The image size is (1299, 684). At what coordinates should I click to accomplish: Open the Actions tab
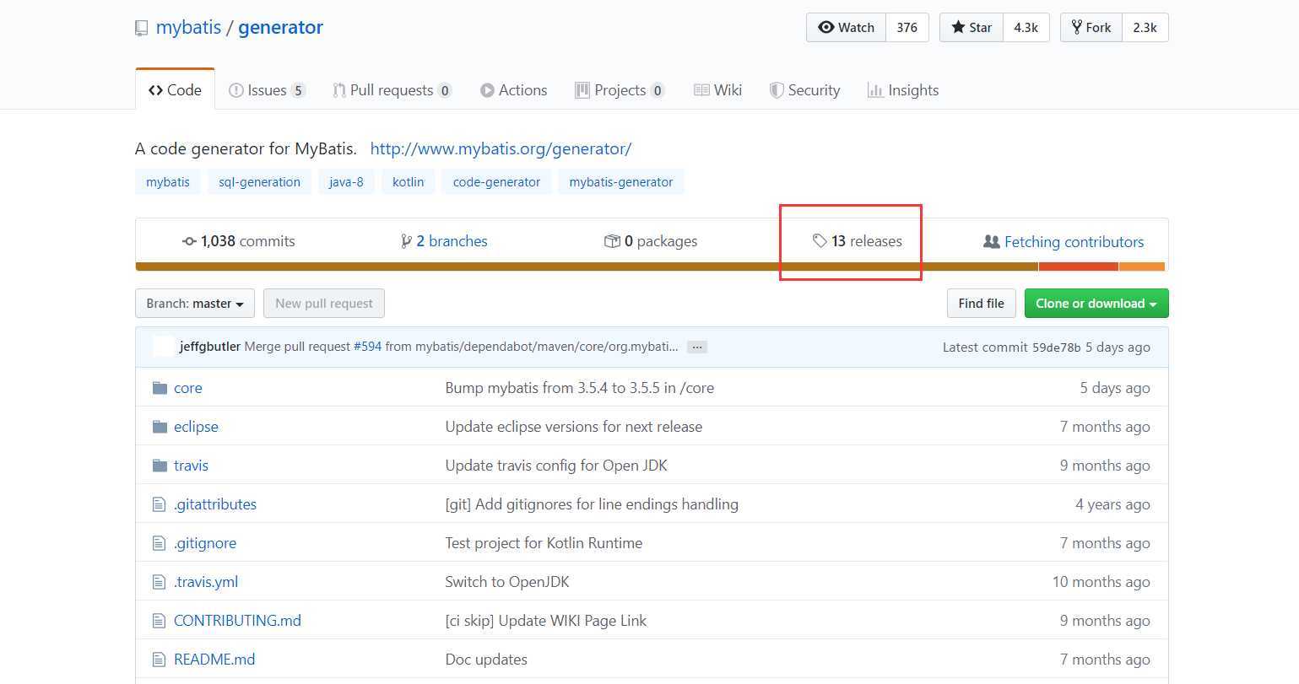pyautogui.click(x=514, y=90)
